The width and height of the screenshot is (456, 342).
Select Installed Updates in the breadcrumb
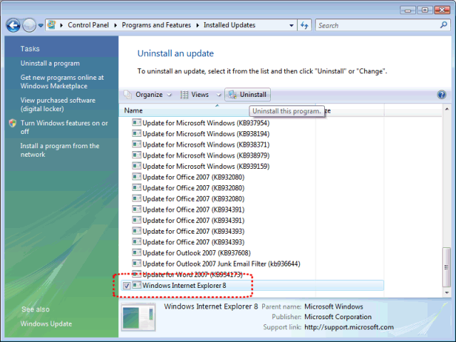(x=229, y=25)
